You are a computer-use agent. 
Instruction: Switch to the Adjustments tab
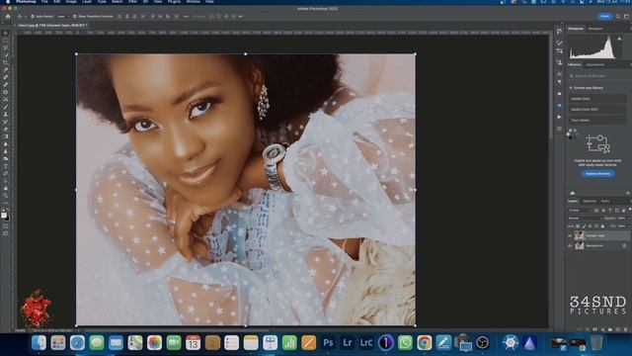595,64
